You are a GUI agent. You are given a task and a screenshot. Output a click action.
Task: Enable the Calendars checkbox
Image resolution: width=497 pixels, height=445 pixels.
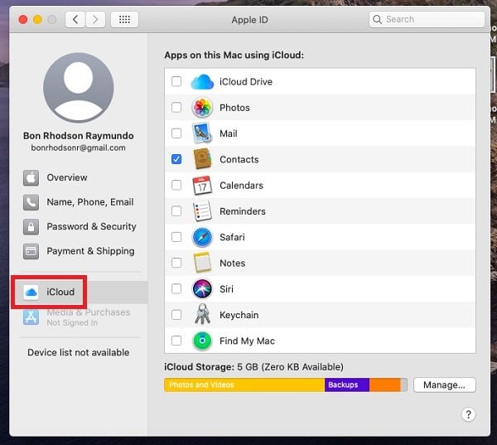tap(176, 185)
